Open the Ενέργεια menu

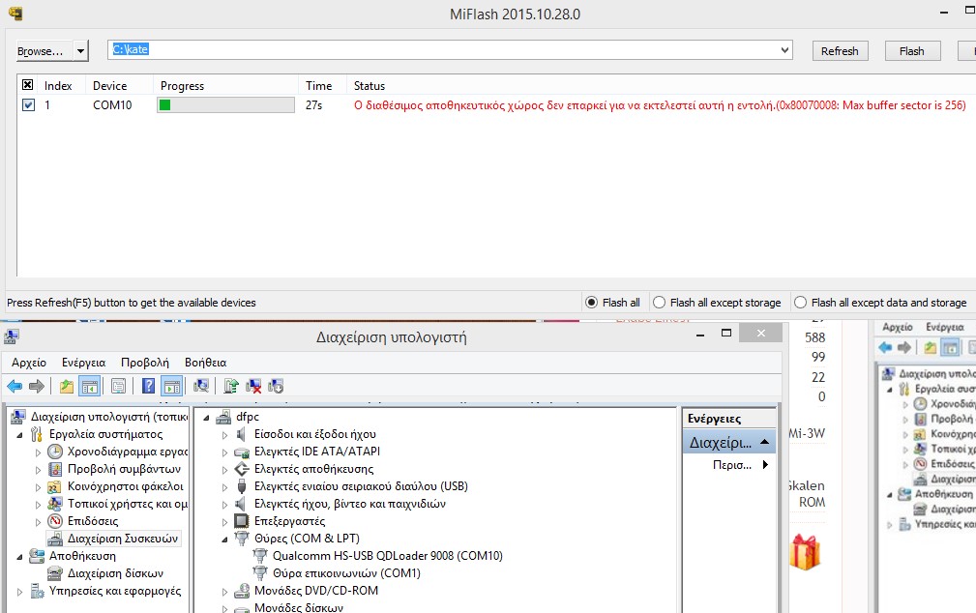pos(83,363)
